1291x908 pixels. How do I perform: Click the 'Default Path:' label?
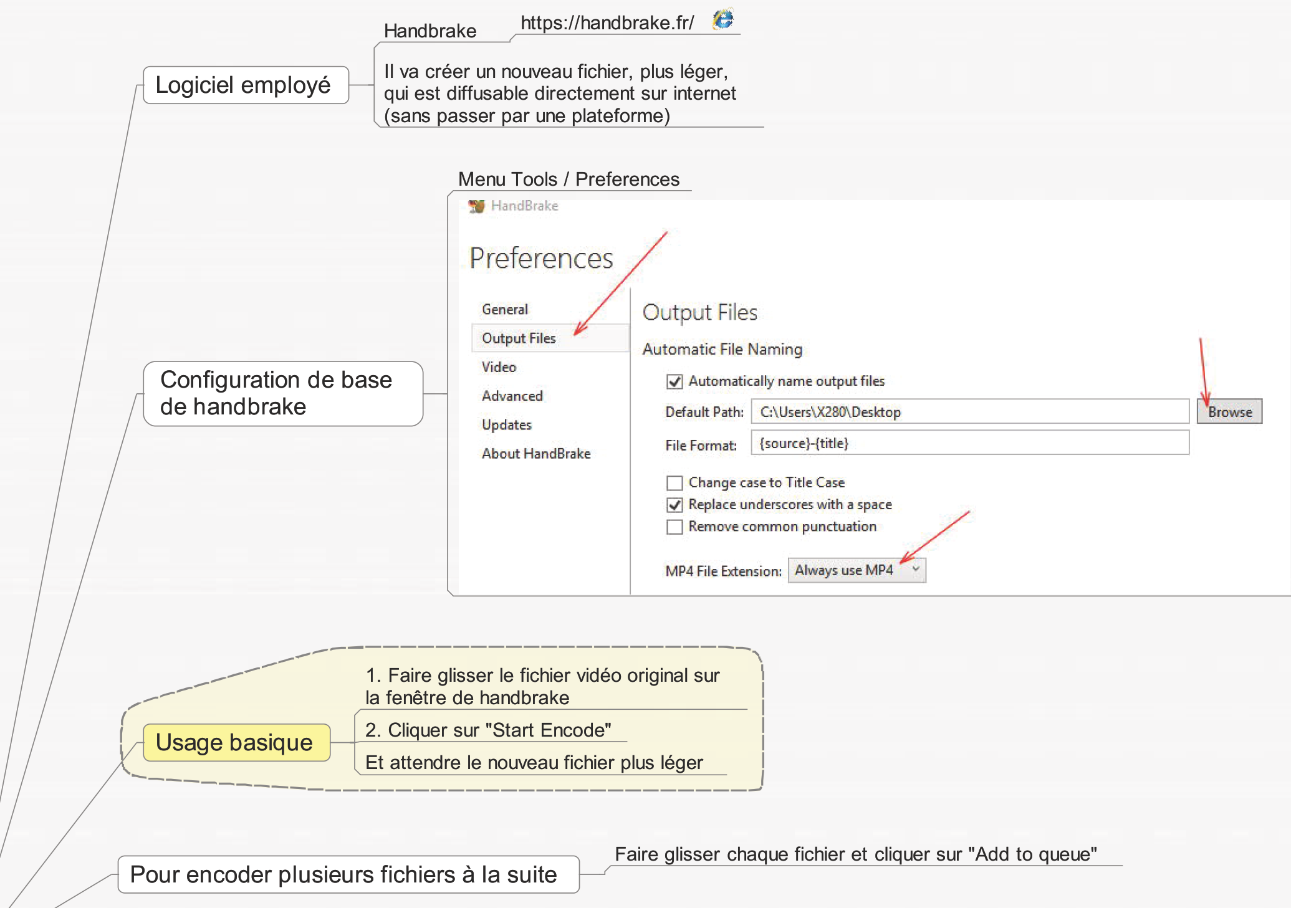tap(704, 413)
